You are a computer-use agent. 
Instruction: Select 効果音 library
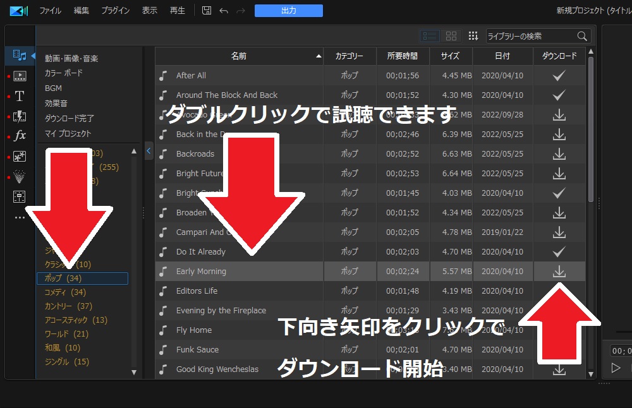[56, 103]
